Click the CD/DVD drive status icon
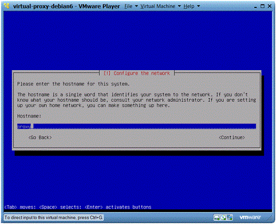 pos(223,217)
